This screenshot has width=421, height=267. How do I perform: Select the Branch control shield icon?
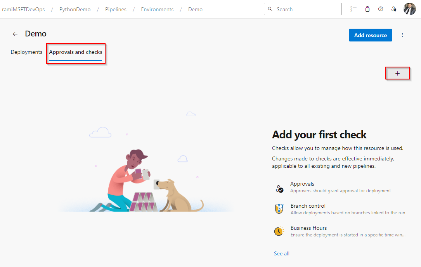pyautogui.click(x=279, y=208)
